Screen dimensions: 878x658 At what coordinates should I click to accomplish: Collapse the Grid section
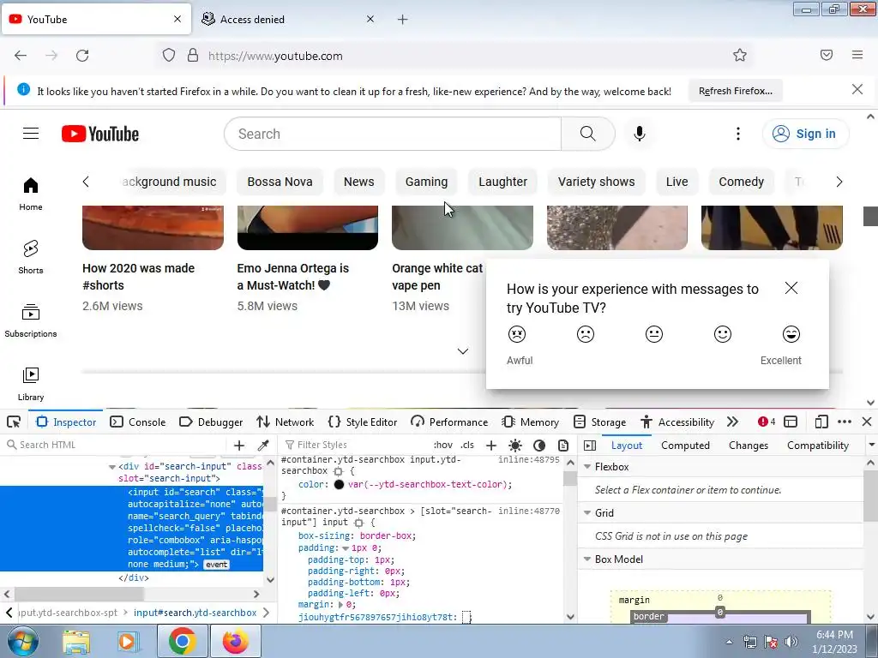587,513
